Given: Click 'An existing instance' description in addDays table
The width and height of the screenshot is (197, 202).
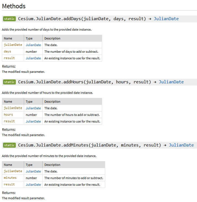Looking at the screenshot, I should (72, 58).
